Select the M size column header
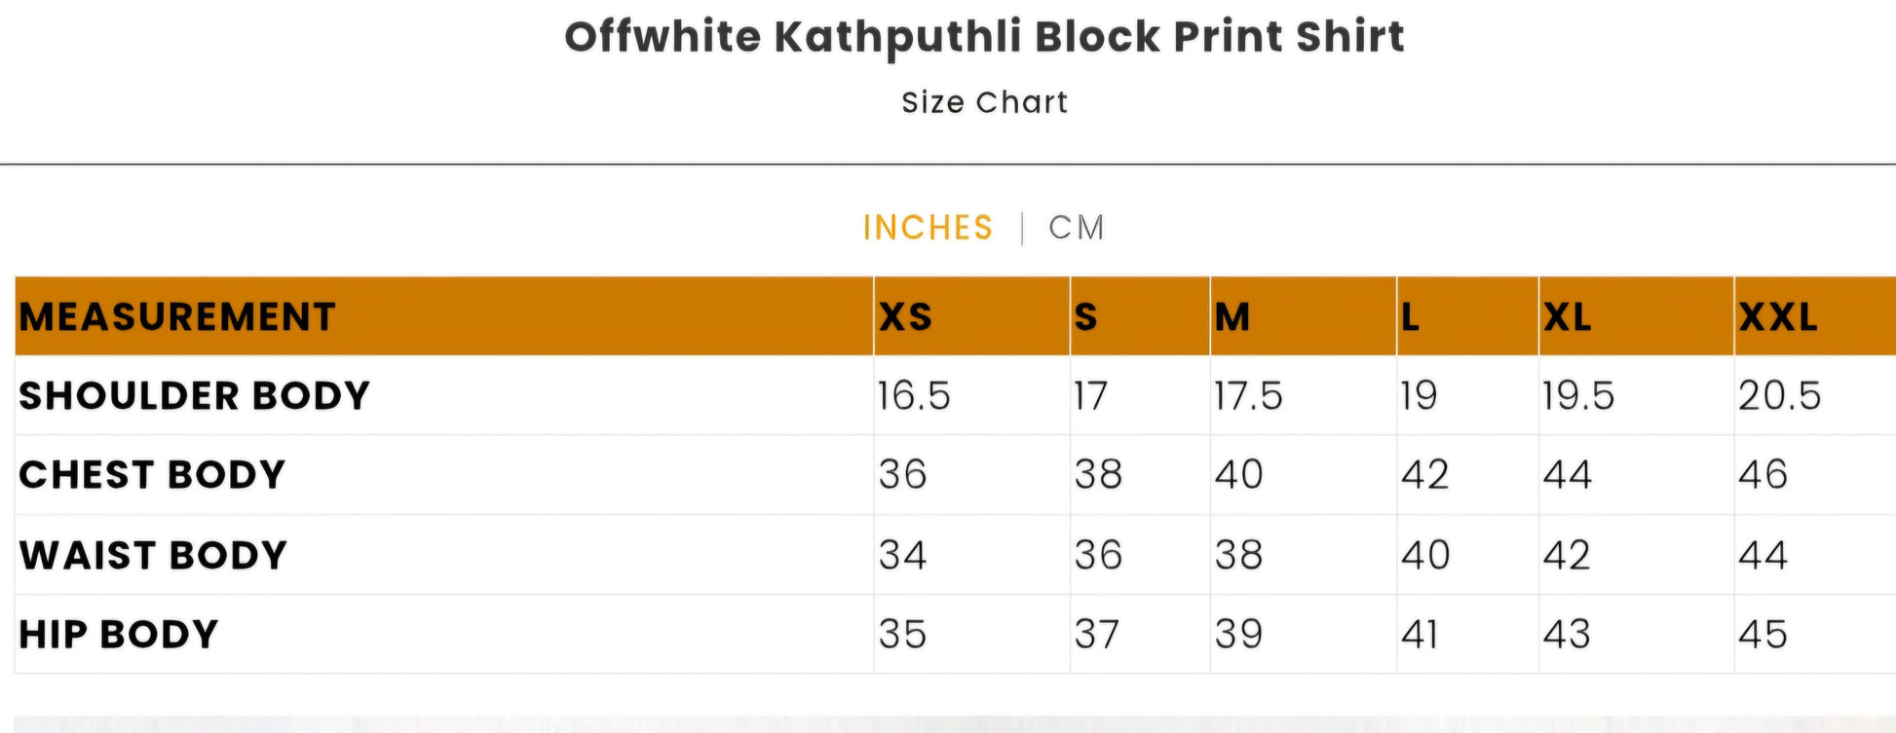 pyautogui.click(x=1232, y=317)
